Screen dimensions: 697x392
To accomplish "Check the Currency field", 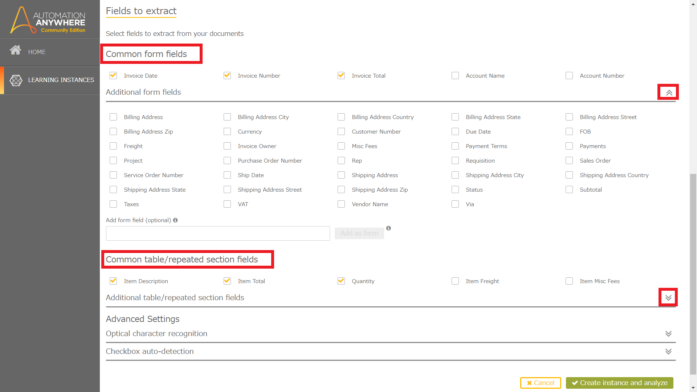I will (x=227, y=131).
